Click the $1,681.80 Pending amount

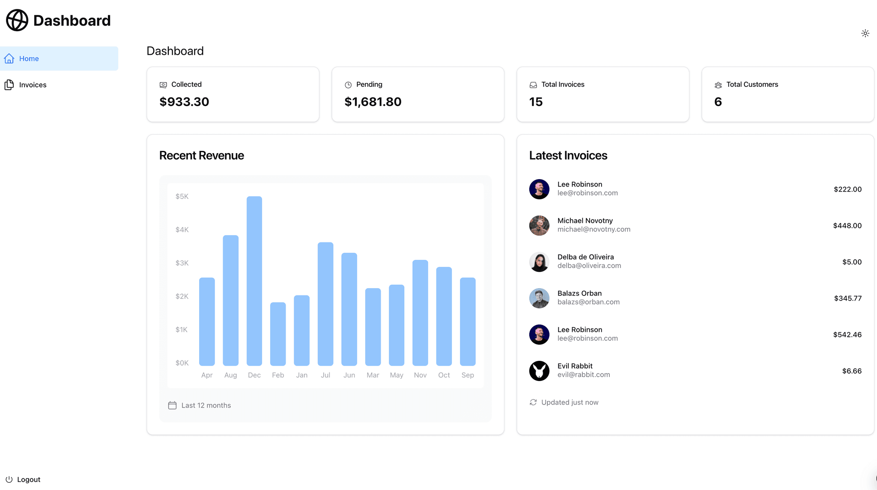click(373, 102)
